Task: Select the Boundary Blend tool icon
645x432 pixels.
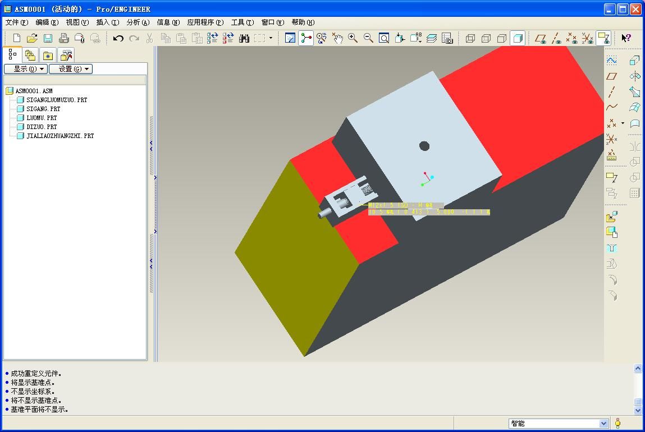Action: point(635,107)
